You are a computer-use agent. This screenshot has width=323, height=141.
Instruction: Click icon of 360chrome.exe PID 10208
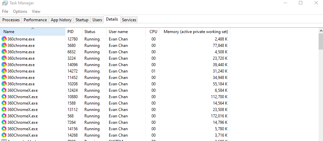point(4,84)
